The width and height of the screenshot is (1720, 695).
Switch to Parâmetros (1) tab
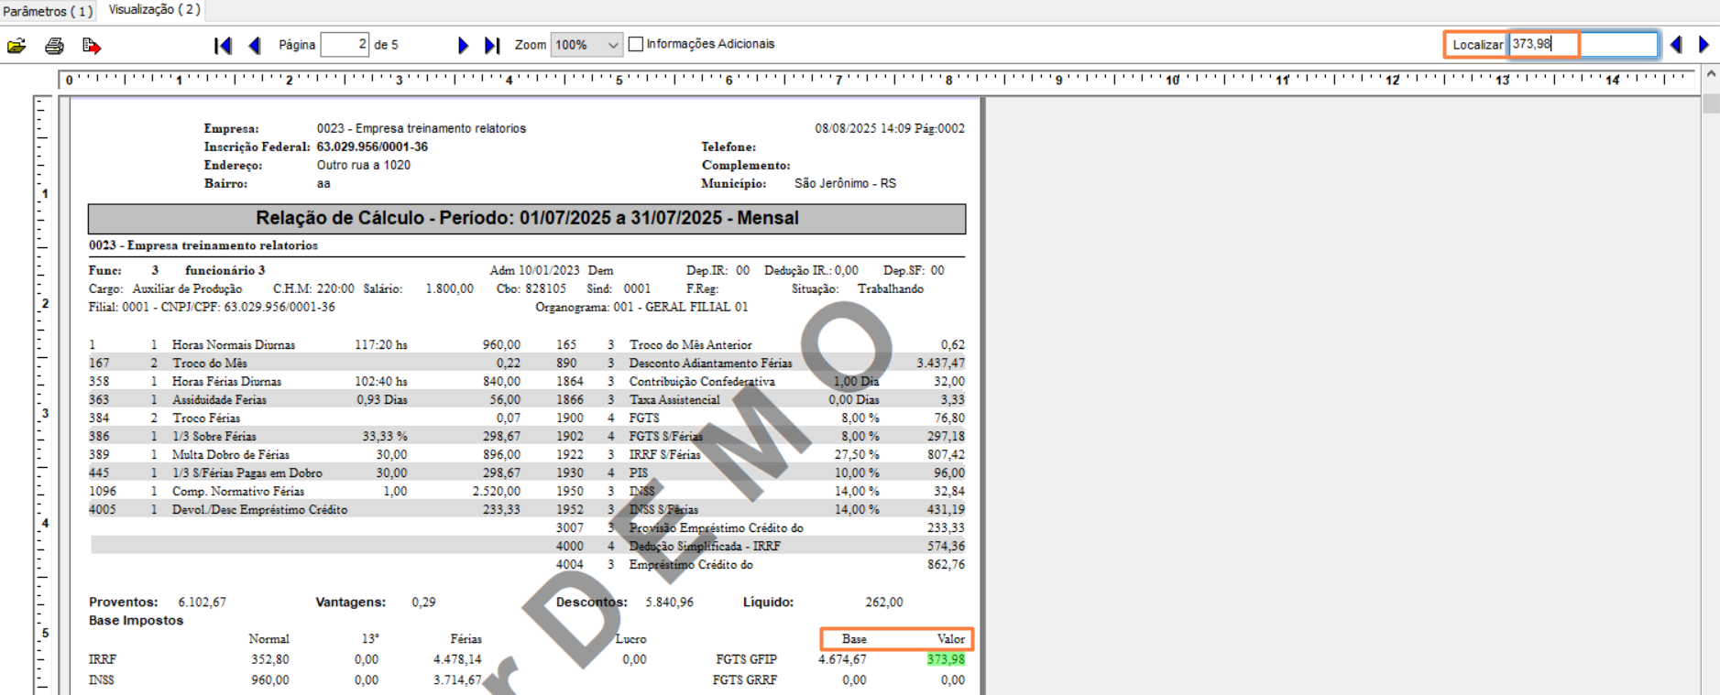(x=48, y=11)
